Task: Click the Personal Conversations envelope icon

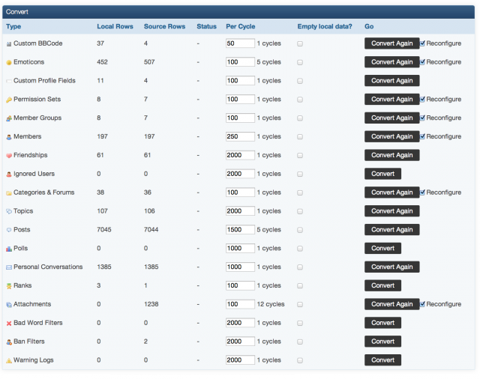Action: [9, 267]
